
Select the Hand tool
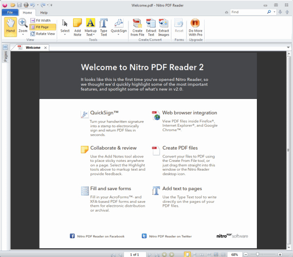(10, 26)
